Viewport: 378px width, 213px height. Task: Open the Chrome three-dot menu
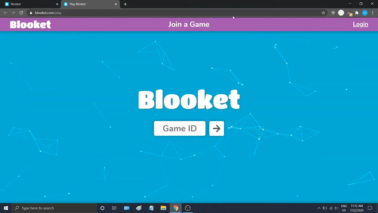372,13
